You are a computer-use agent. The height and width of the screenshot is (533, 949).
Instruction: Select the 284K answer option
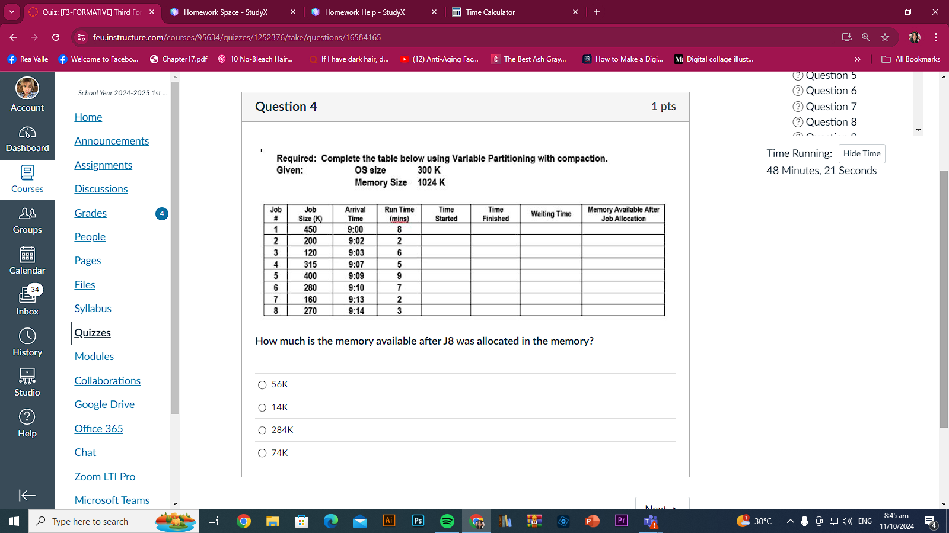pyautogui.click(x=262, y=431)
